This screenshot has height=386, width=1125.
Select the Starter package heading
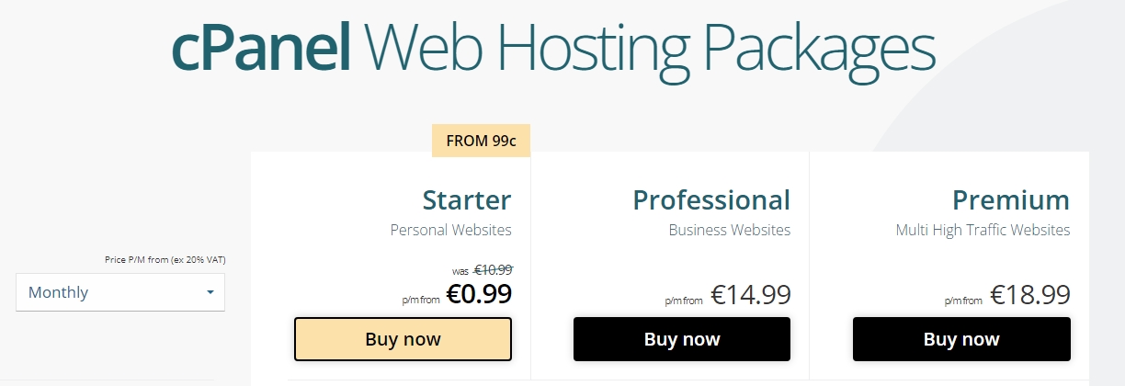coord(467,199)
